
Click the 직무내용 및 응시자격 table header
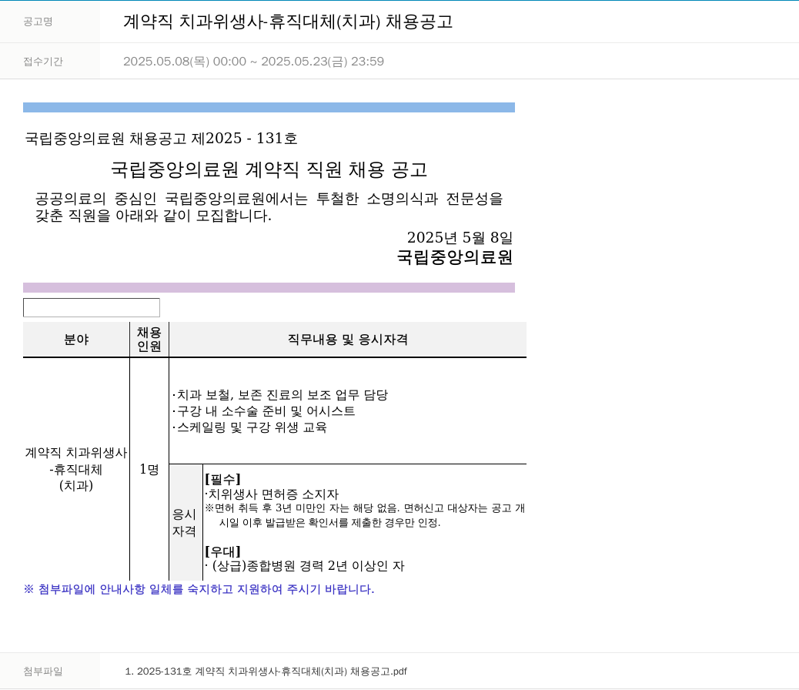tap(347, 340)
